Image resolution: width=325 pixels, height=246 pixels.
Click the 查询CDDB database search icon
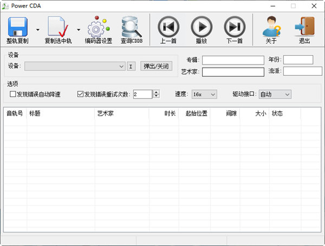[132, 27]
